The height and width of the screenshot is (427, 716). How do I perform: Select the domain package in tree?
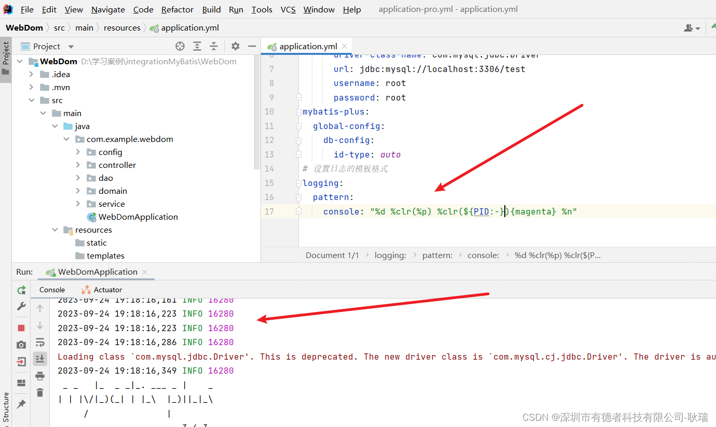tap(113, 191)
